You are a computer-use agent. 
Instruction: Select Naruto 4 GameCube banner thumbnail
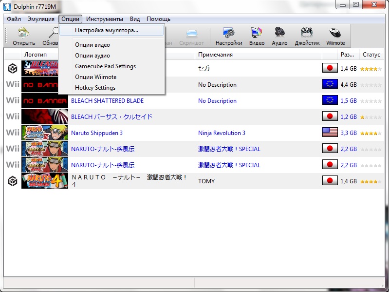click(x=45, y=181)
